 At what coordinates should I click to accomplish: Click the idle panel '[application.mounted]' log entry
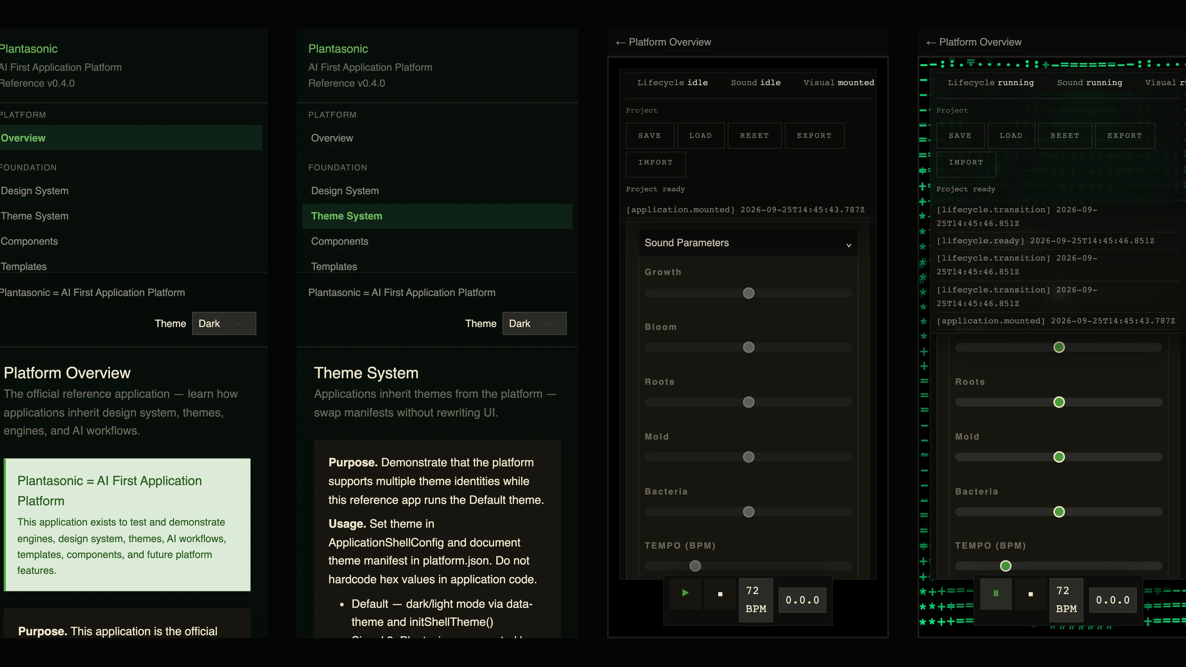pos(745,210)
